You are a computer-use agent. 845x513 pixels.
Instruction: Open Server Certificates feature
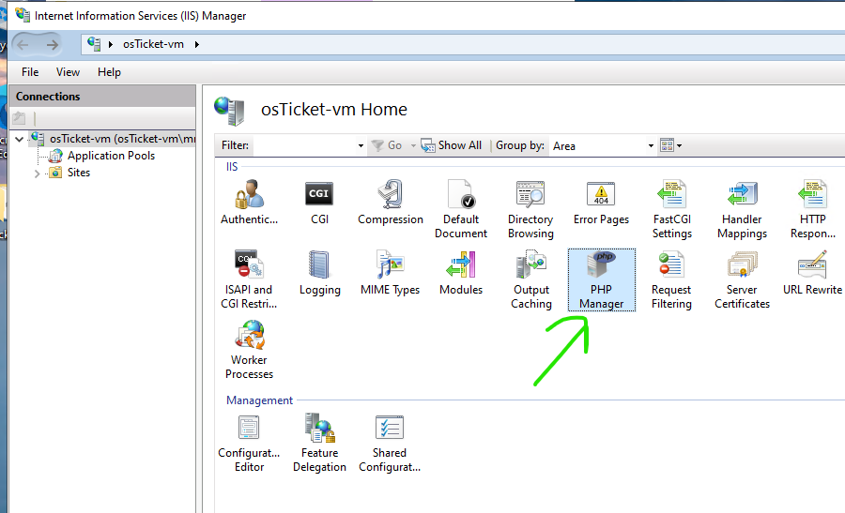742,279
